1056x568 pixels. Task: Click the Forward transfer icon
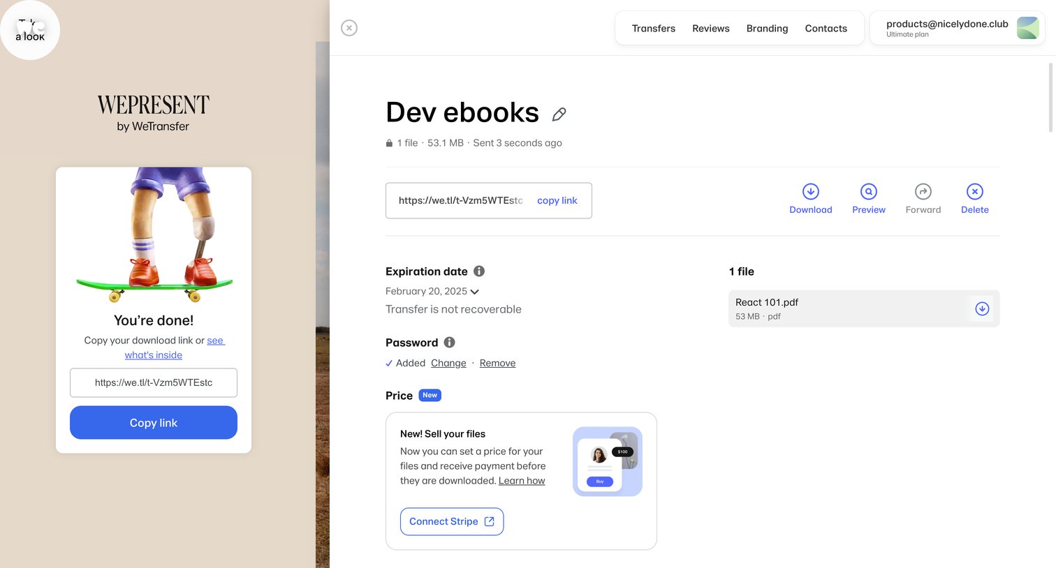pos(923,191)
